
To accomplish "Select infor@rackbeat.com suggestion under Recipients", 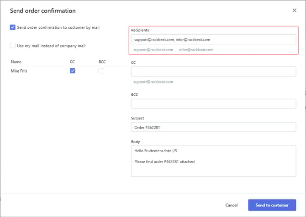I will tap(196, 50).
